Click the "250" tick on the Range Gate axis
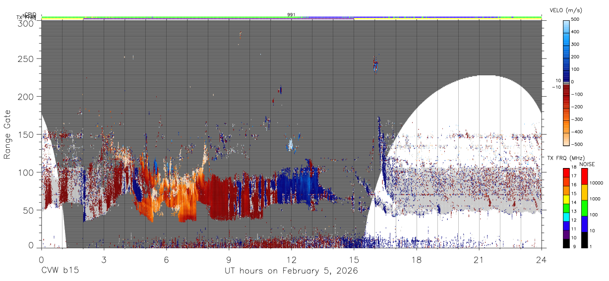Viewport: 609px width, 281px height. click(26, 59)
